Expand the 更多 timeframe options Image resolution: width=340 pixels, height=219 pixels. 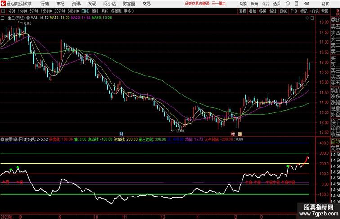click(x=129, y=11)
